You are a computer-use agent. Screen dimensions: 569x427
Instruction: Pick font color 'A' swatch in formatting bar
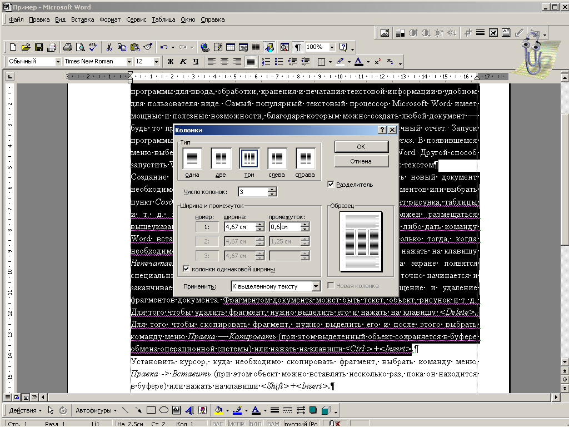(x=358, y=62)
